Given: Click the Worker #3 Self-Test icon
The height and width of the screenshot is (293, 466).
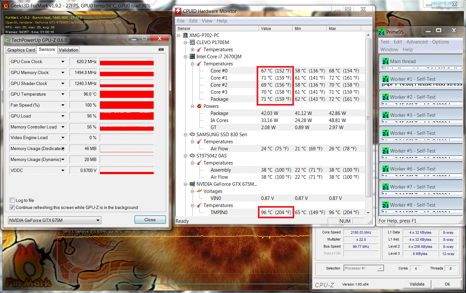Looking at the screenshot, I should coord(386,115).
